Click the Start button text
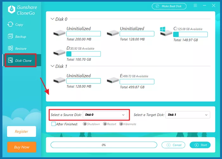 [x=204, y=145]
